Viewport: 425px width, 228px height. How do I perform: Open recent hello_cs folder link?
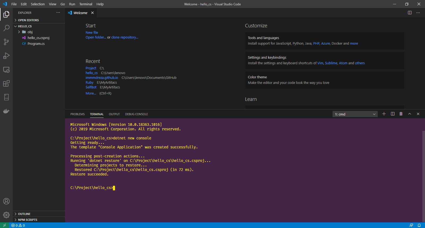point(92,73)
